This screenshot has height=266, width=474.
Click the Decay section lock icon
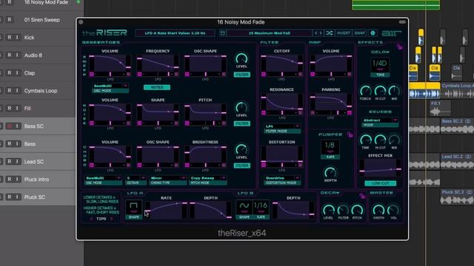(362, 196)
